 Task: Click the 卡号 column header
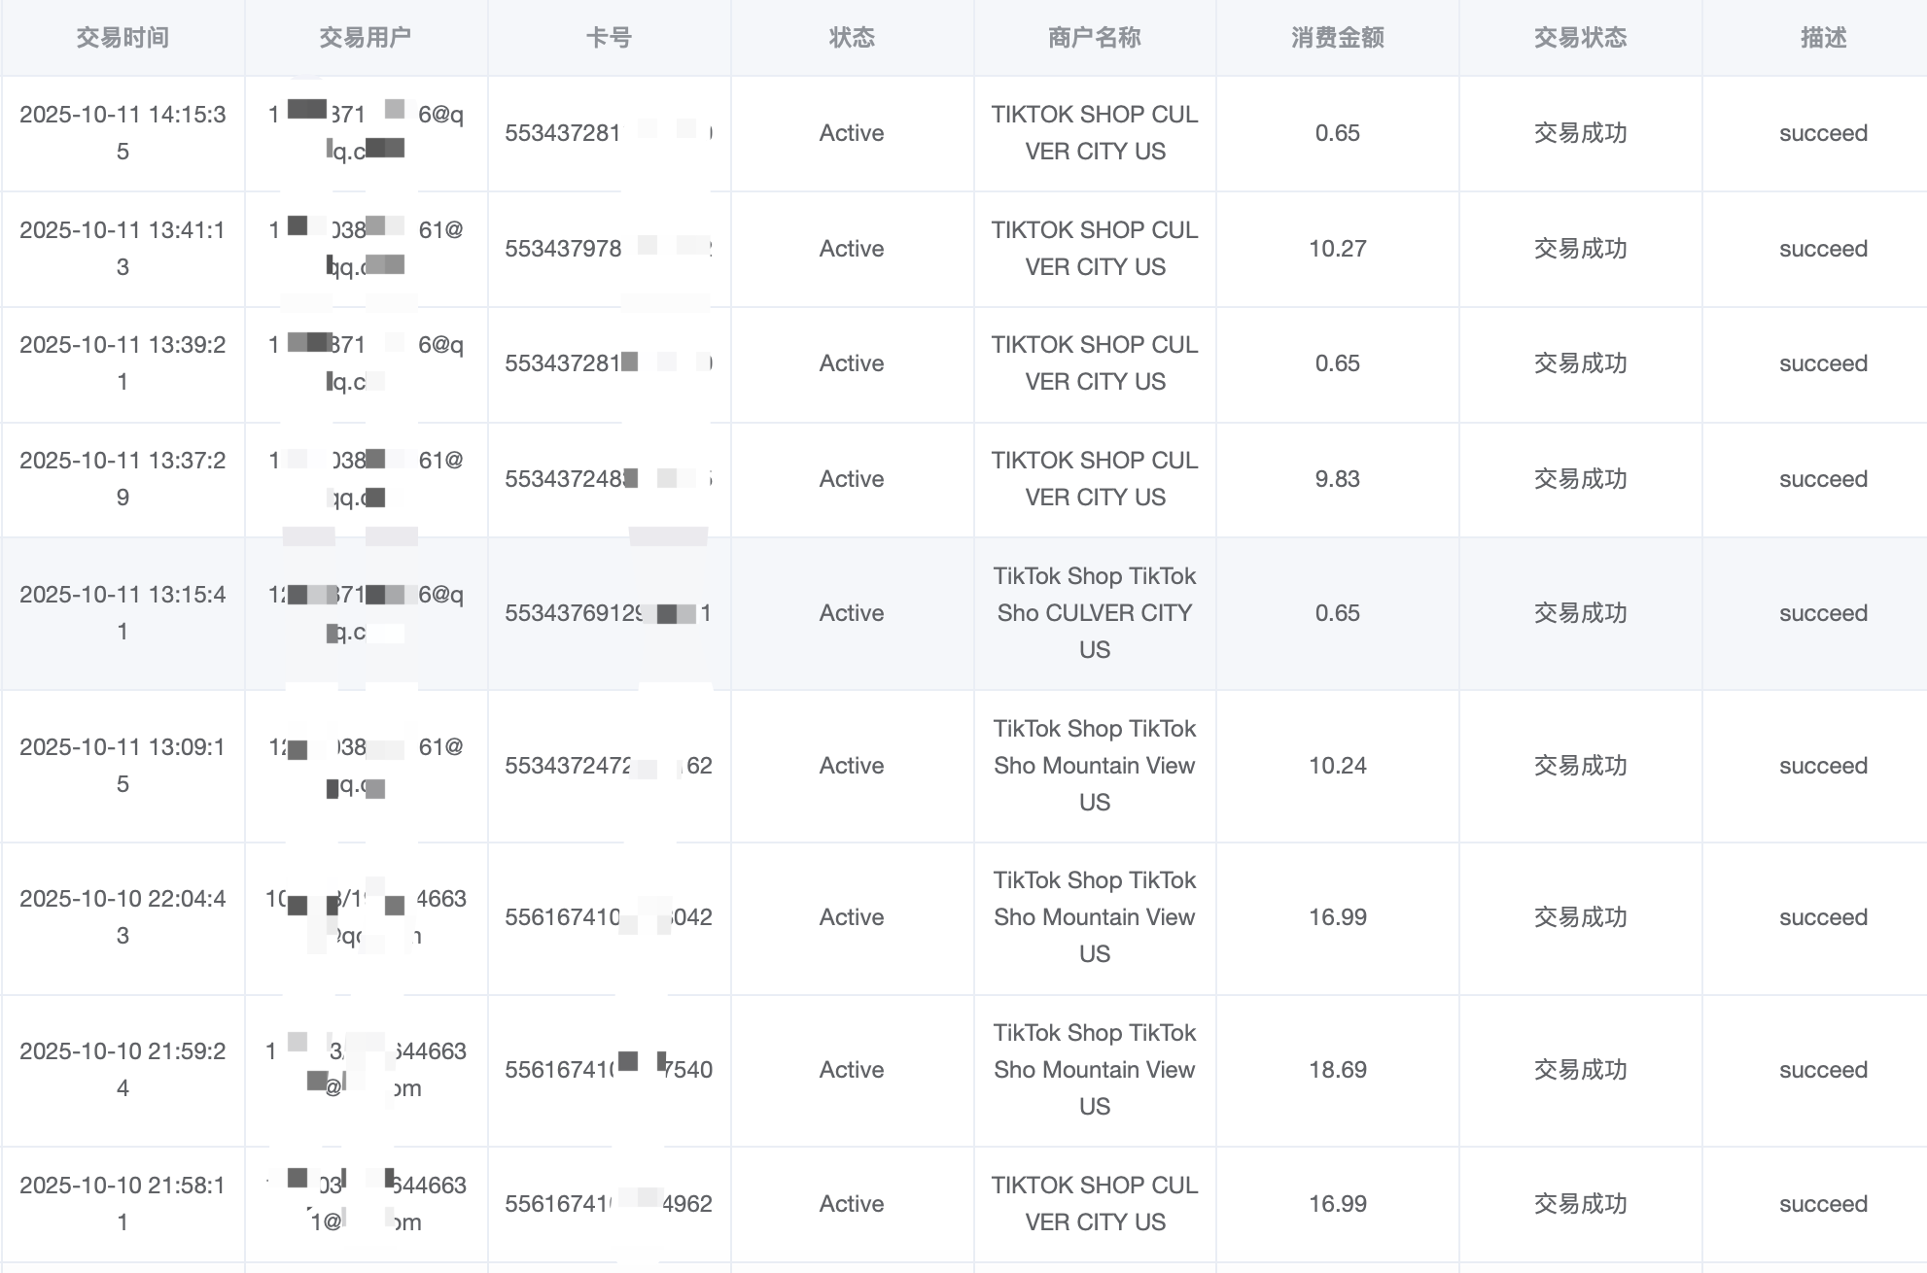point(609,38)
